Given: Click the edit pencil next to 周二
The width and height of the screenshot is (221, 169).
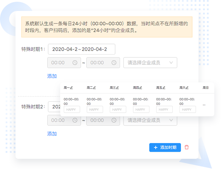Looking at the screenshot, I should point(94,87).
